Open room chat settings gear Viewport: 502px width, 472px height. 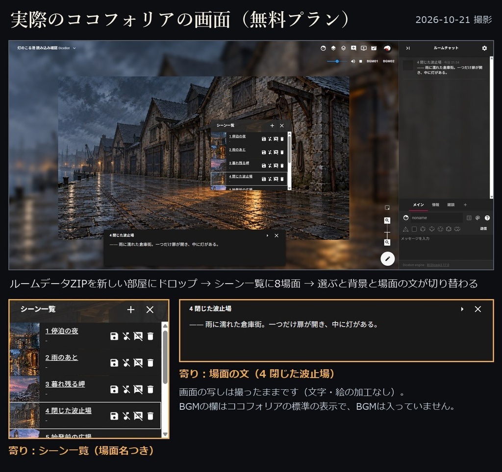coord(484,48)
